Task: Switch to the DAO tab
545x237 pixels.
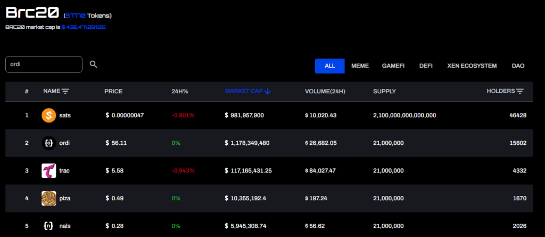Action: [518, 66]
